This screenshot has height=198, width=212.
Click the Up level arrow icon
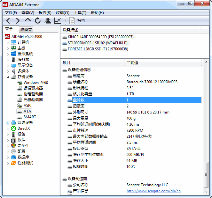pos(28,20)
